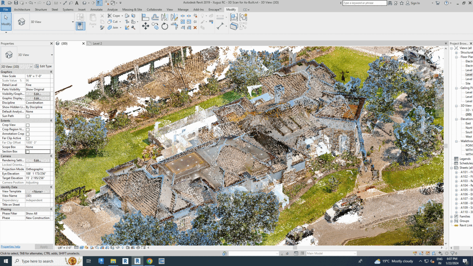
Task: Toggle the Crop View checkbox
Action: point(28,125)
